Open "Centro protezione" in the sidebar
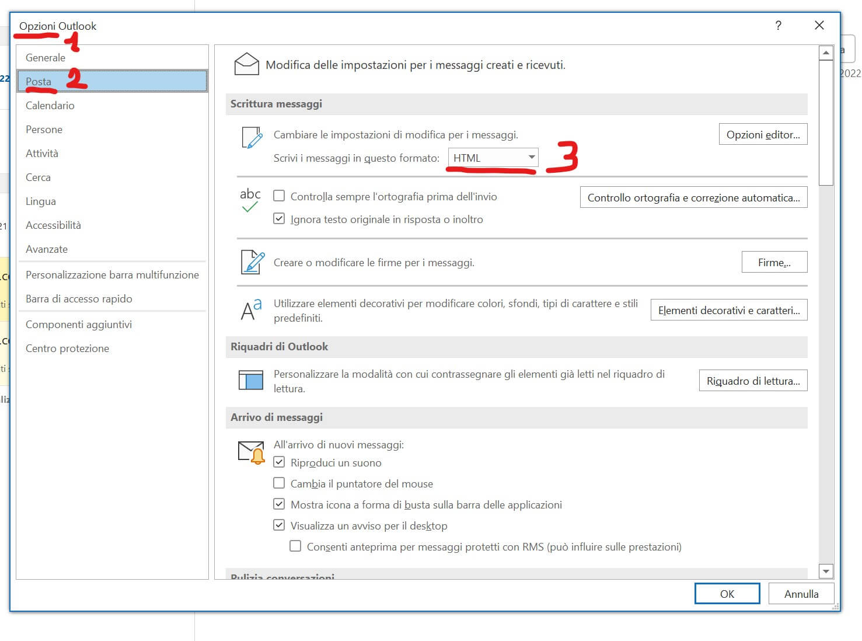 click(x=67, y=349)
